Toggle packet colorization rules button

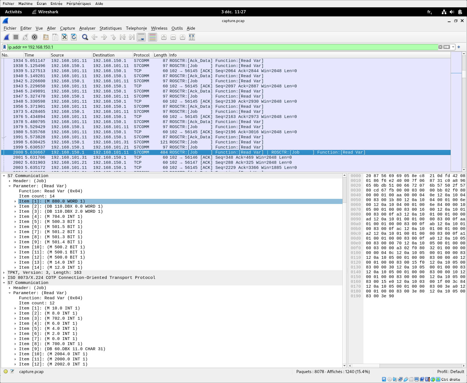pyautogui.click(x=153, y=37)
